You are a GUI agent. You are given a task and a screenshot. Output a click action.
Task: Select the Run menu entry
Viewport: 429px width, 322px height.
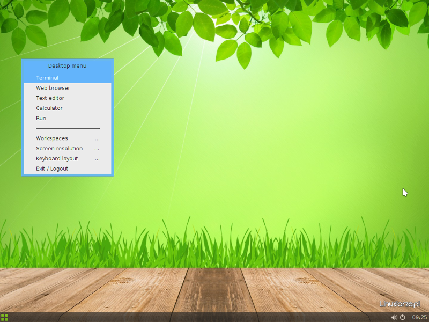coord(68,118)
